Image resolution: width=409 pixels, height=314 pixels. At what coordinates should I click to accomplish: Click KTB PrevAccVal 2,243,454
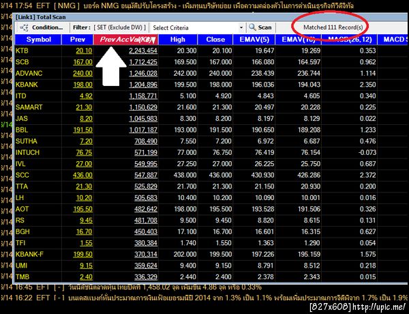pyautogui.click(x=143, y=51)
